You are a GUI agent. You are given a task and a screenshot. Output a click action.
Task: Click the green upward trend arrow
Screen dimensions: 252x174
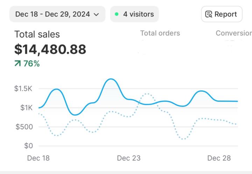17,64
